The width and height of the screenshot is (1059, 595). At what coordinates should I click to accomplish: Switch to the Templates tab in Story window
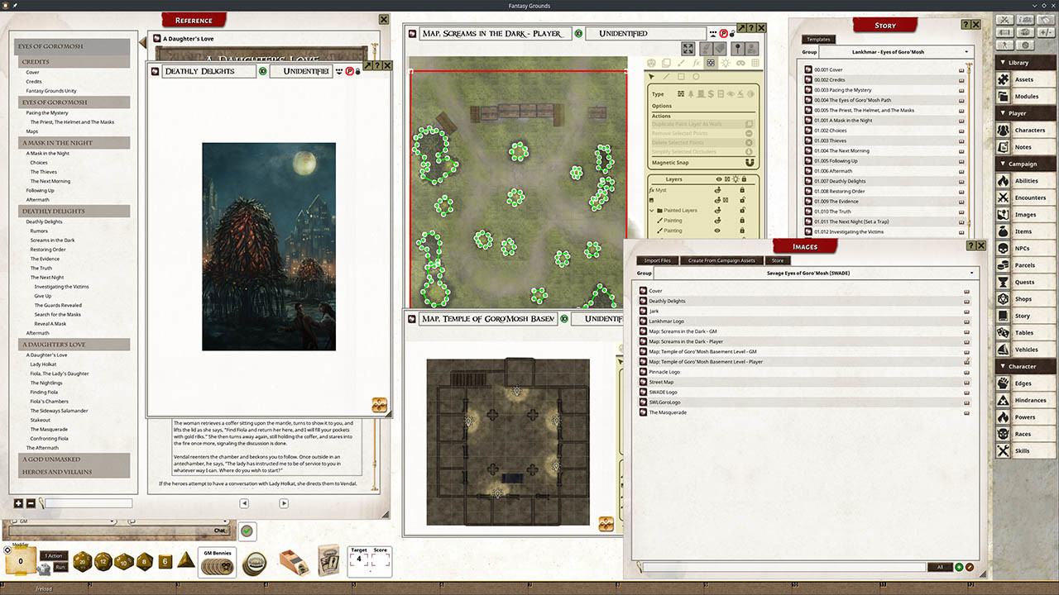coord(817,39)
